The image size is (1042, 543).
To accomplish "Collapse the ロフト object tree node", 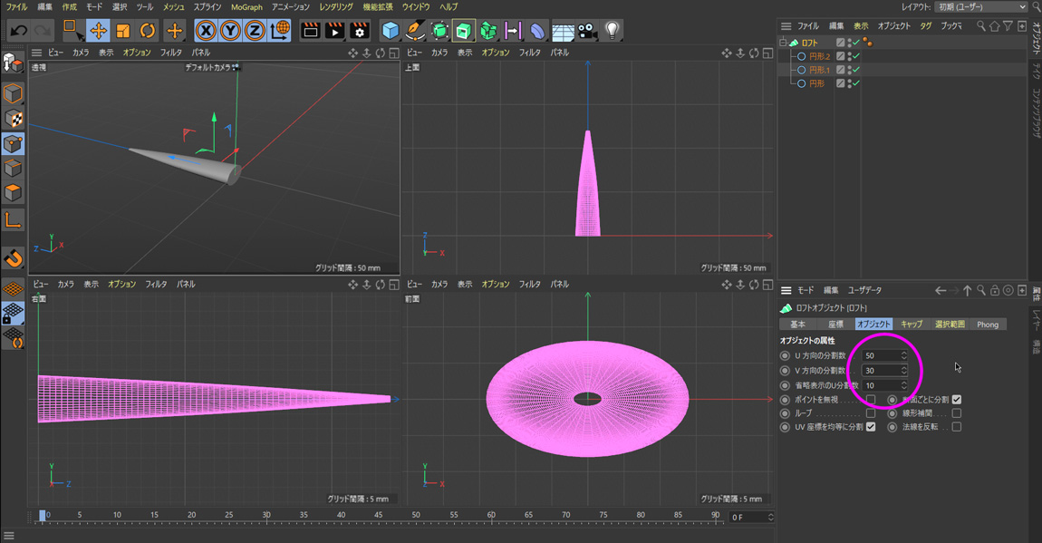I will 784,43.
